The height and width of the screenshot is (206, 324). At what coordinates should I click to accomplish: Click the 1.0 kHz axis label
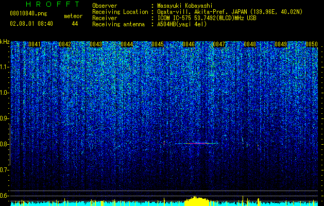4,93
